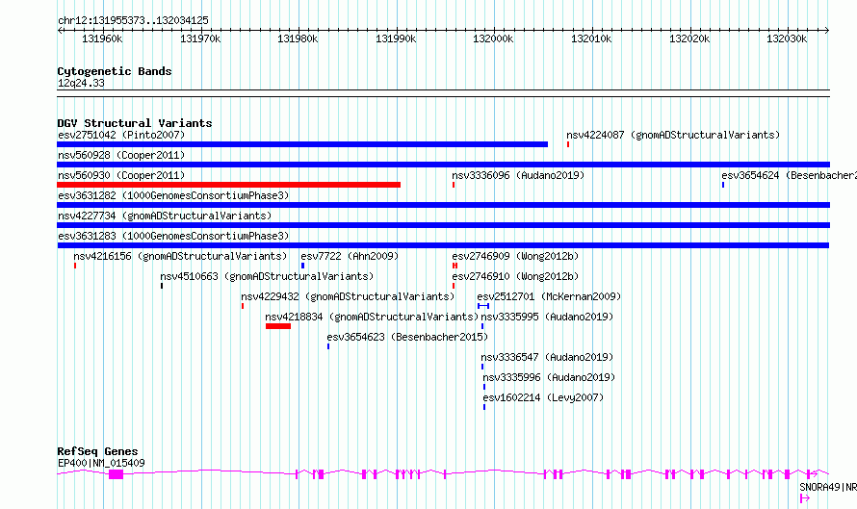This screenshot has width=857, height=509.
Task: Open variant esv3654623 (Besenbacher2015) label
Action: click(407, 337)
